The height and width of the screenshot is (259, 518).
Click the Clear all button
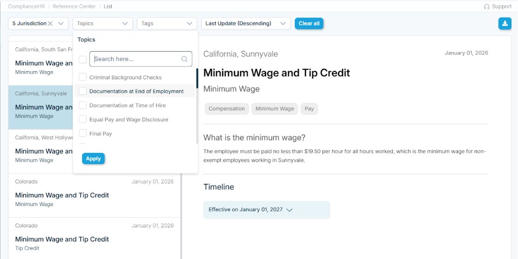pyautogui.click(x=309, y=24)
